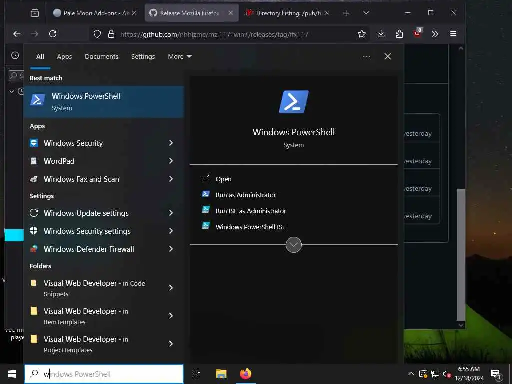Click the uBlock extension icon with badge
The height and width of the screenshot is (384, 512).
tap(417, 33)
